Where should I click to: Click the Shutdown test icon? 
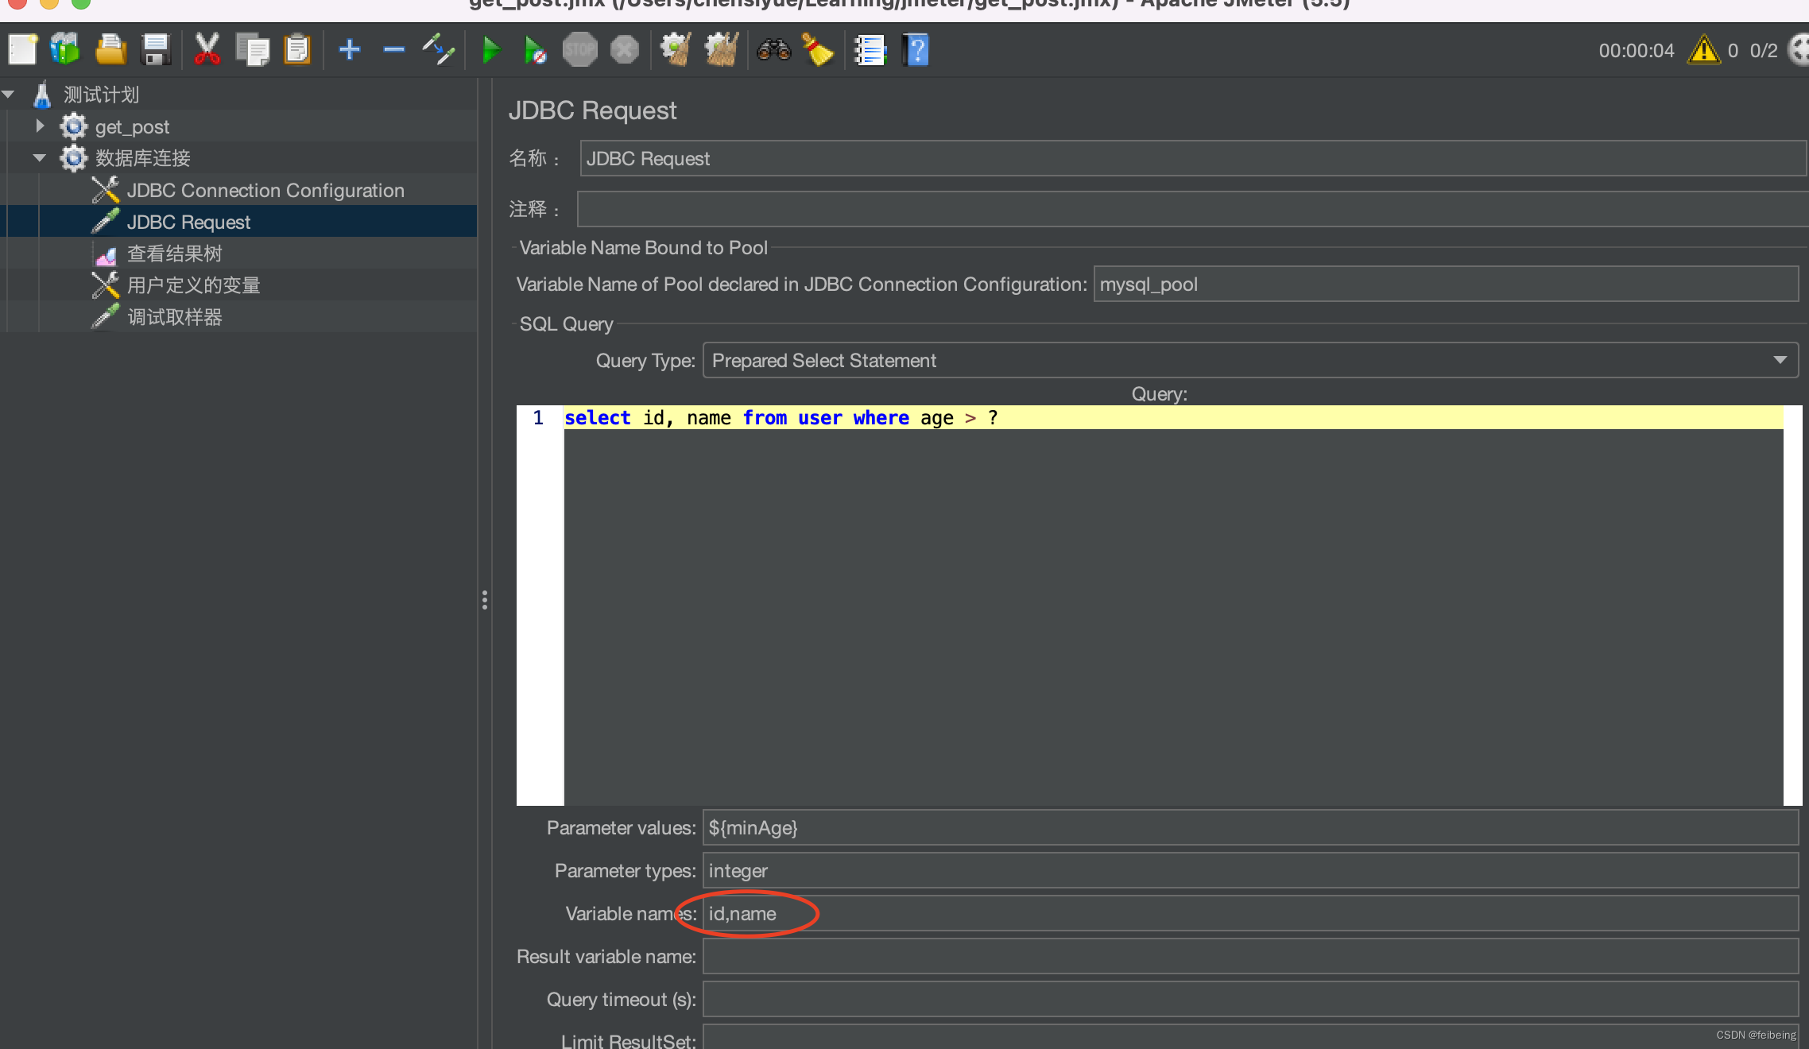tap(625, 50)
